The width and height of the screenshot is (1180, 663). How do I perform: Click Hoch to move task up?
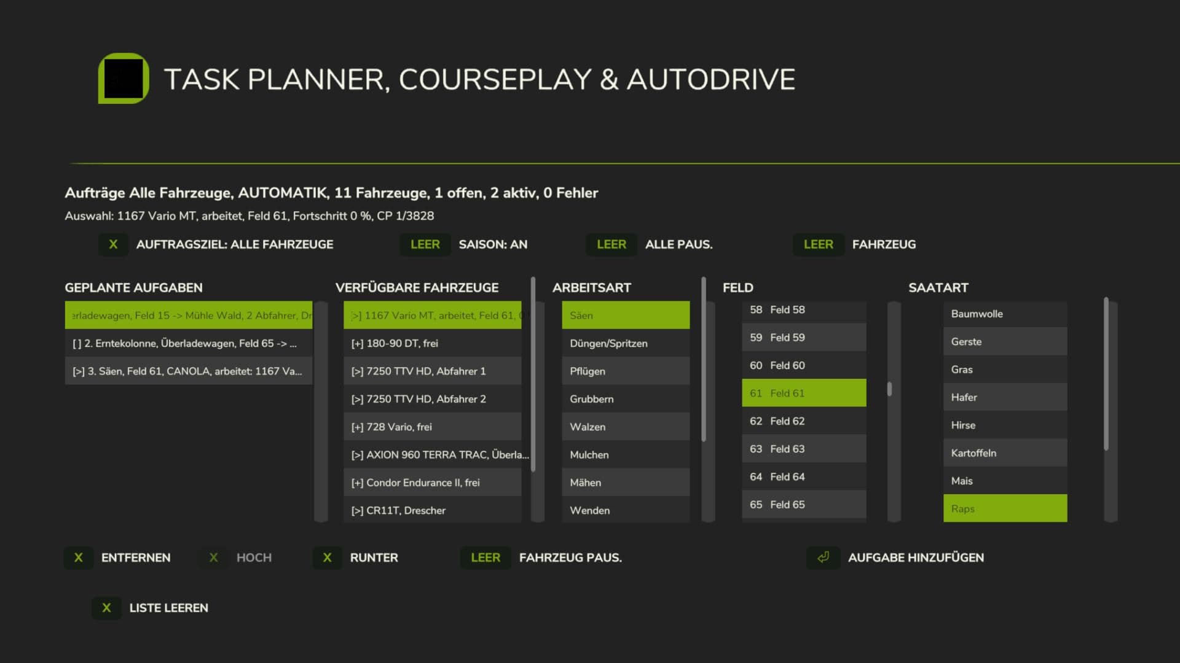pyautogui.click(x=254, y=557)
